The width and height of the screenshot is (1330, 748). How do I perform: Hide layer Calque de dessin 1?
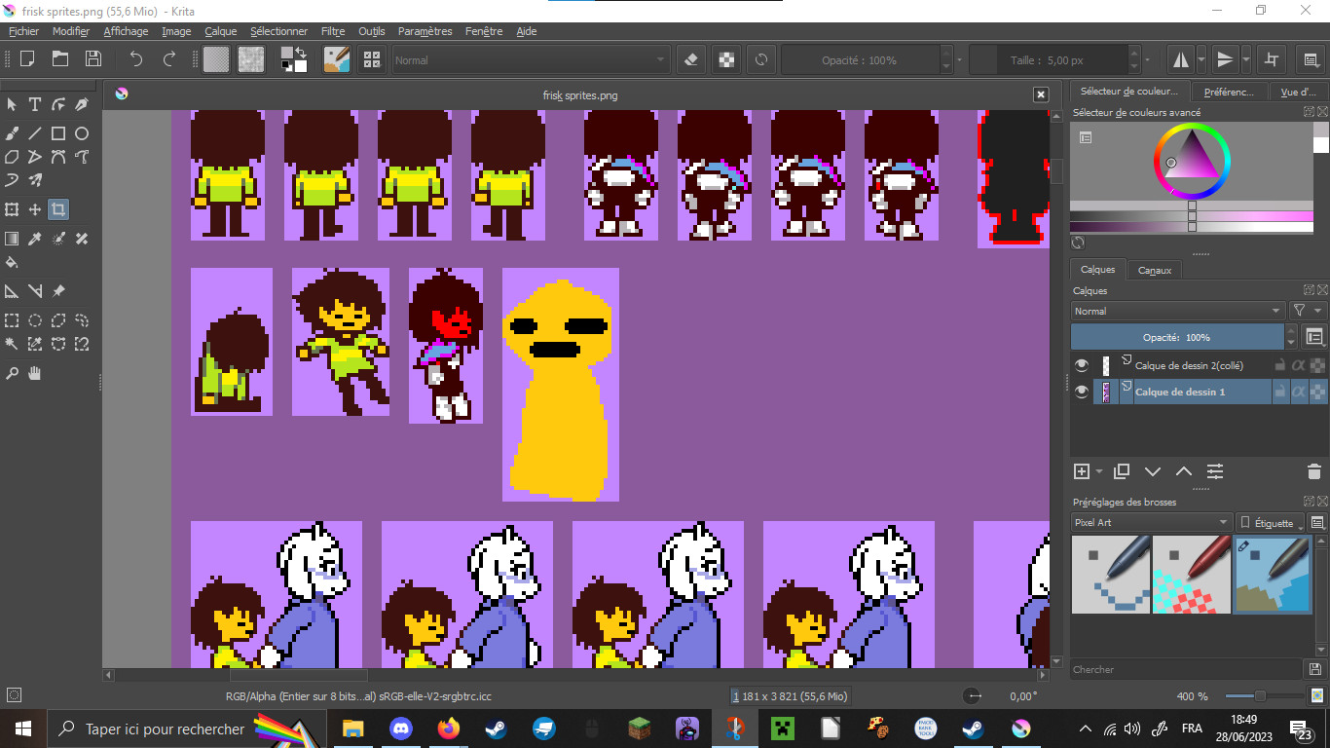(1081, 392)
